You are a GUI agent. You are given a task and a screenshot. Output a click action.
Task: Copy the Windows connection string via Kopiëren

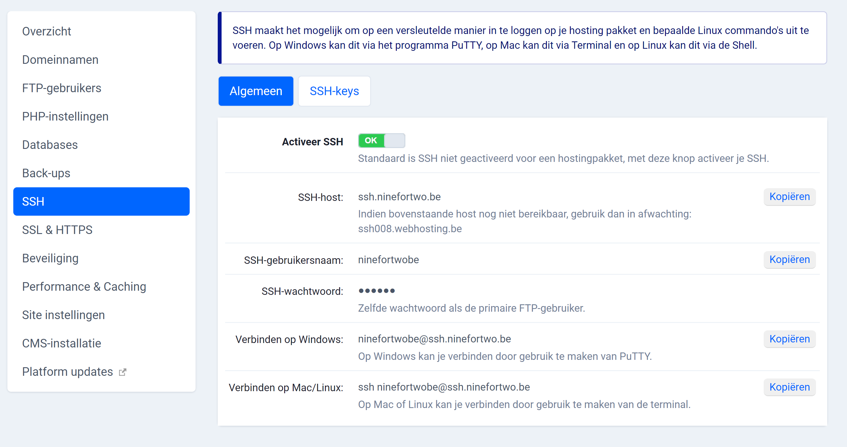[x=789, y=339]
